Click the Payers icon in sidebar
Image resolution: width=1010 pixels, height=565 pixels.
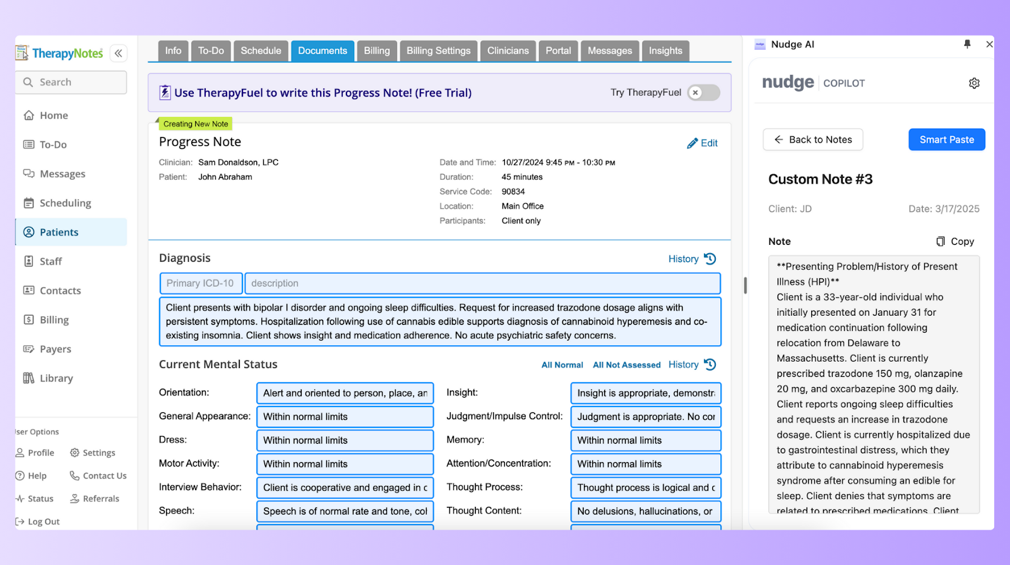click(x=28, y=348)
